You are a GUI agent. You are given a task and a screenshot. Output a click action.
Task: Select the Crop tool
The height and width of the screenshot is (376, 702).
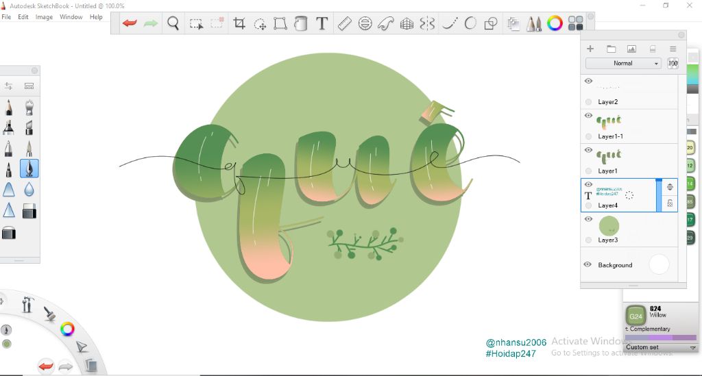click(239, 23)
